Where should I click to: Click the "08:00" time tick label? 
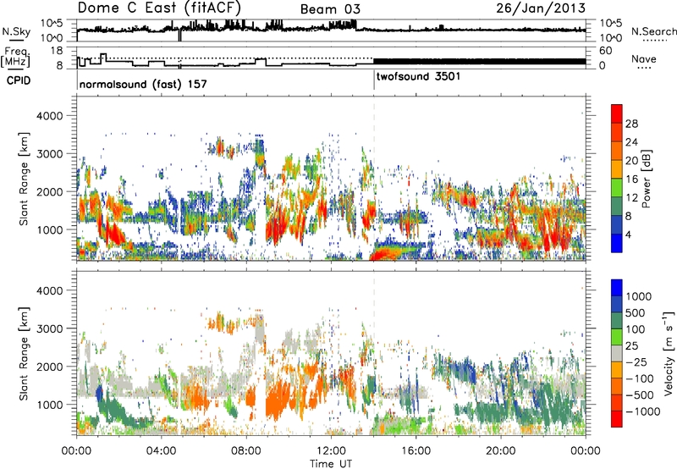pyautogui.click(x=245, y=451)
